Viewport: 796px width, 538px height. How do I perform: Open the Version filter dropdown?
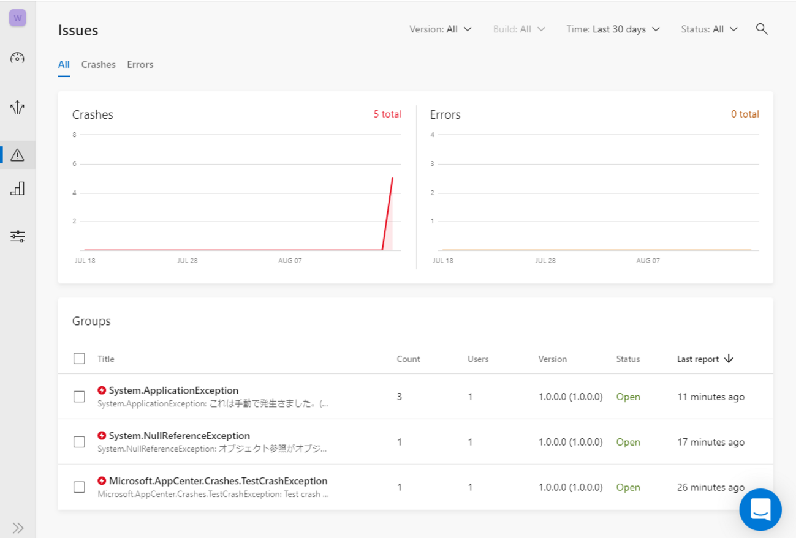click(x=440, y=29)
